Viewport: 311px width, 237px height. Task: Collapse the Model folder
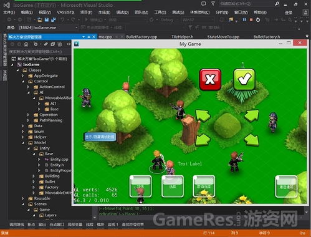(x=23, y=143)
